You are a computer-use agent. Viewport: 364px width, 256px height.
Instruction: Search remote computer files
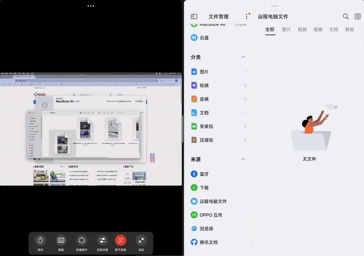(x=346, y=16)
